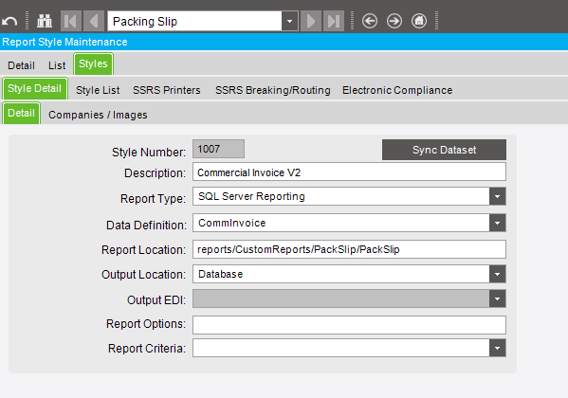Select the Styles tab
Screen dimensions: 568x398
pos(94,63)
